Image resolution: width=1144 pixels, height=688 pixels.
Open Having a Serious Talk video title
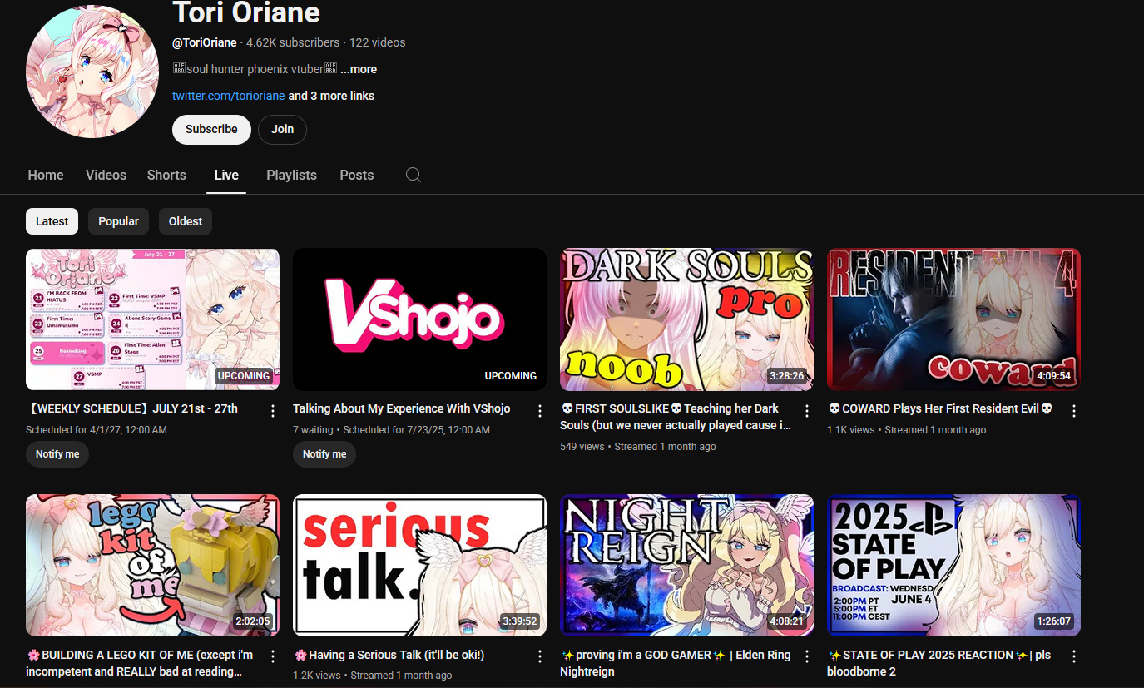pos(389,655)
